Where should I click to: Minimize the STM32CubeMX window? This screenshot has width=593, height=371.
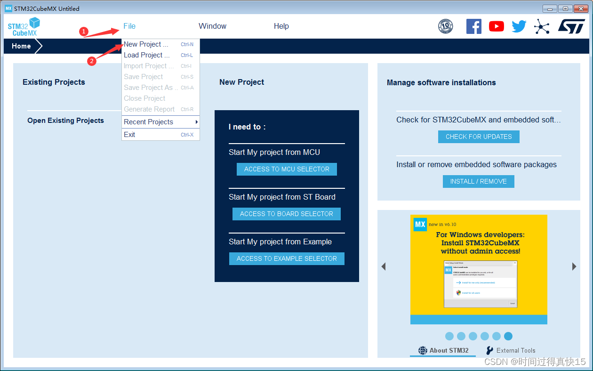tap(550, 8)
